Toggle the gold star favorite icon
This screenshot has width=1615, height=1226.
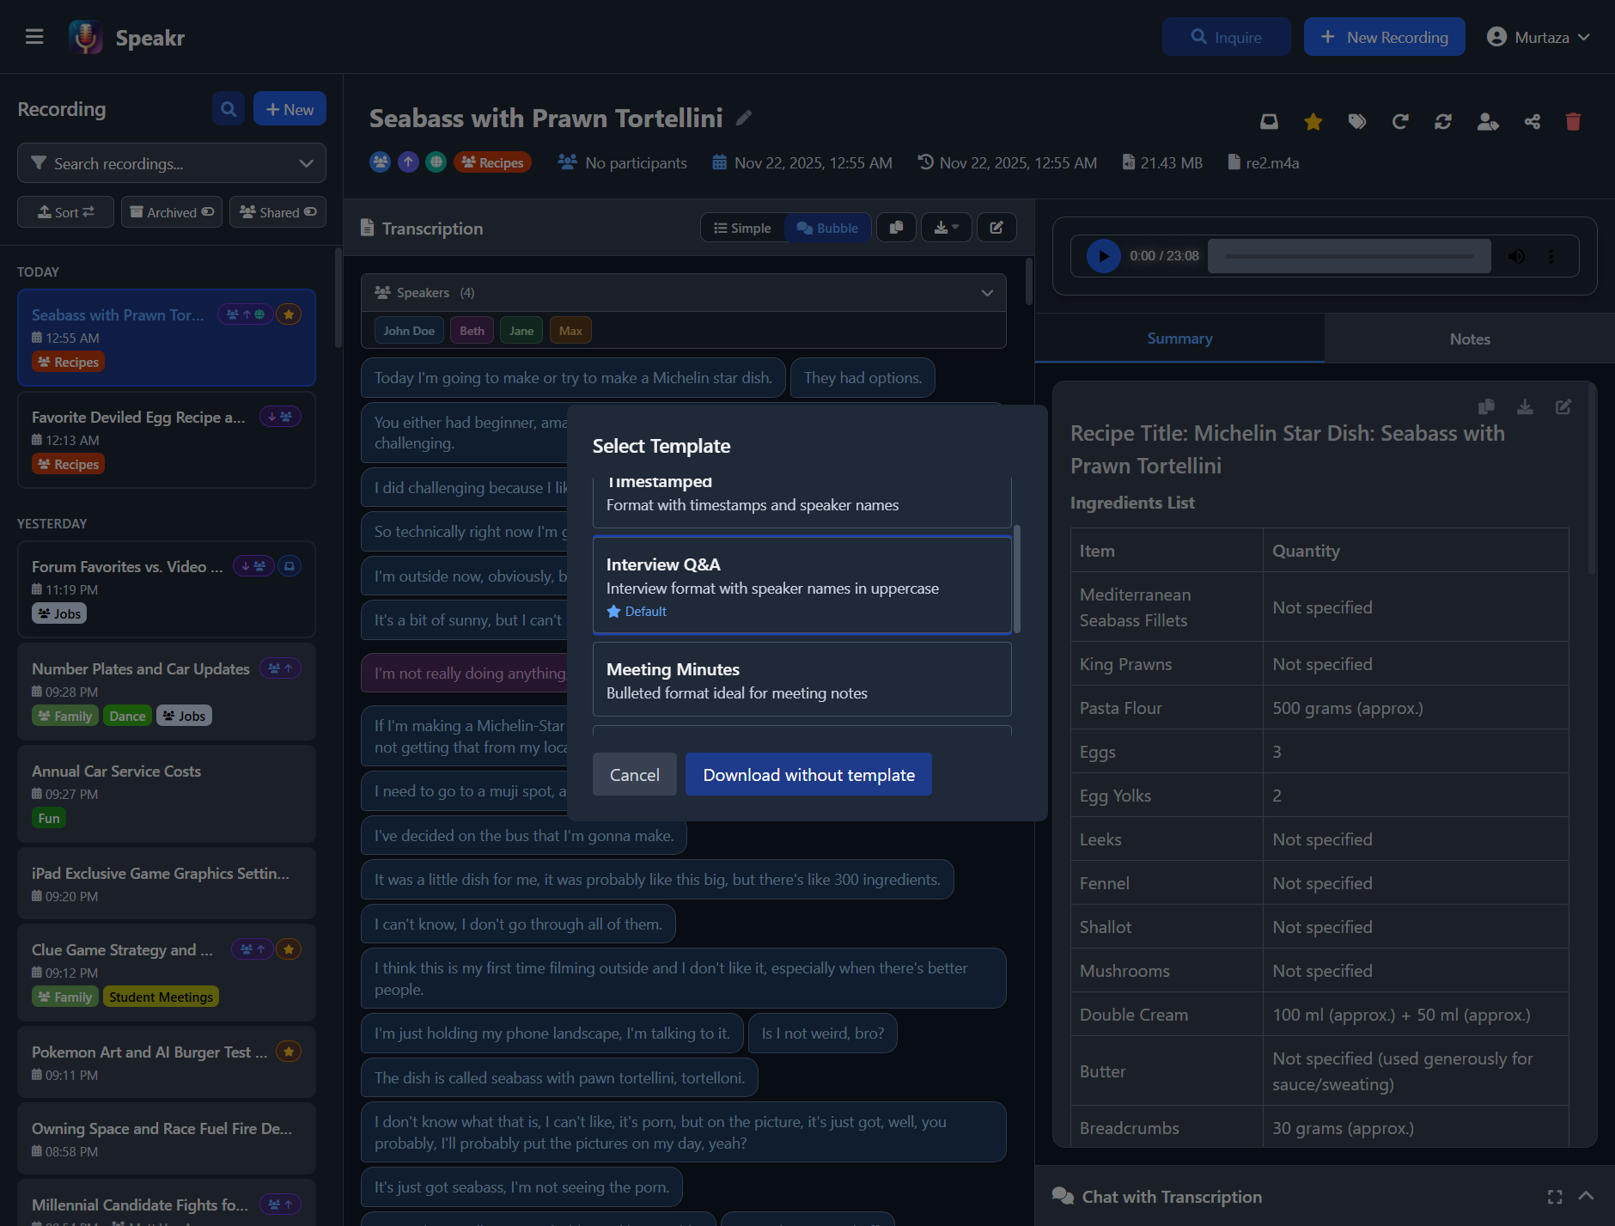(1313, 122)
